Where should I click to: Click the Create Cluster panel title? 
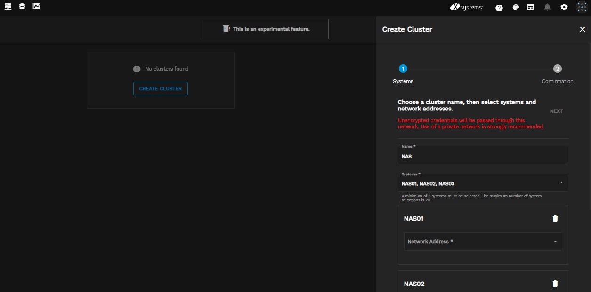pyautogui.click(x=407, y=29)
